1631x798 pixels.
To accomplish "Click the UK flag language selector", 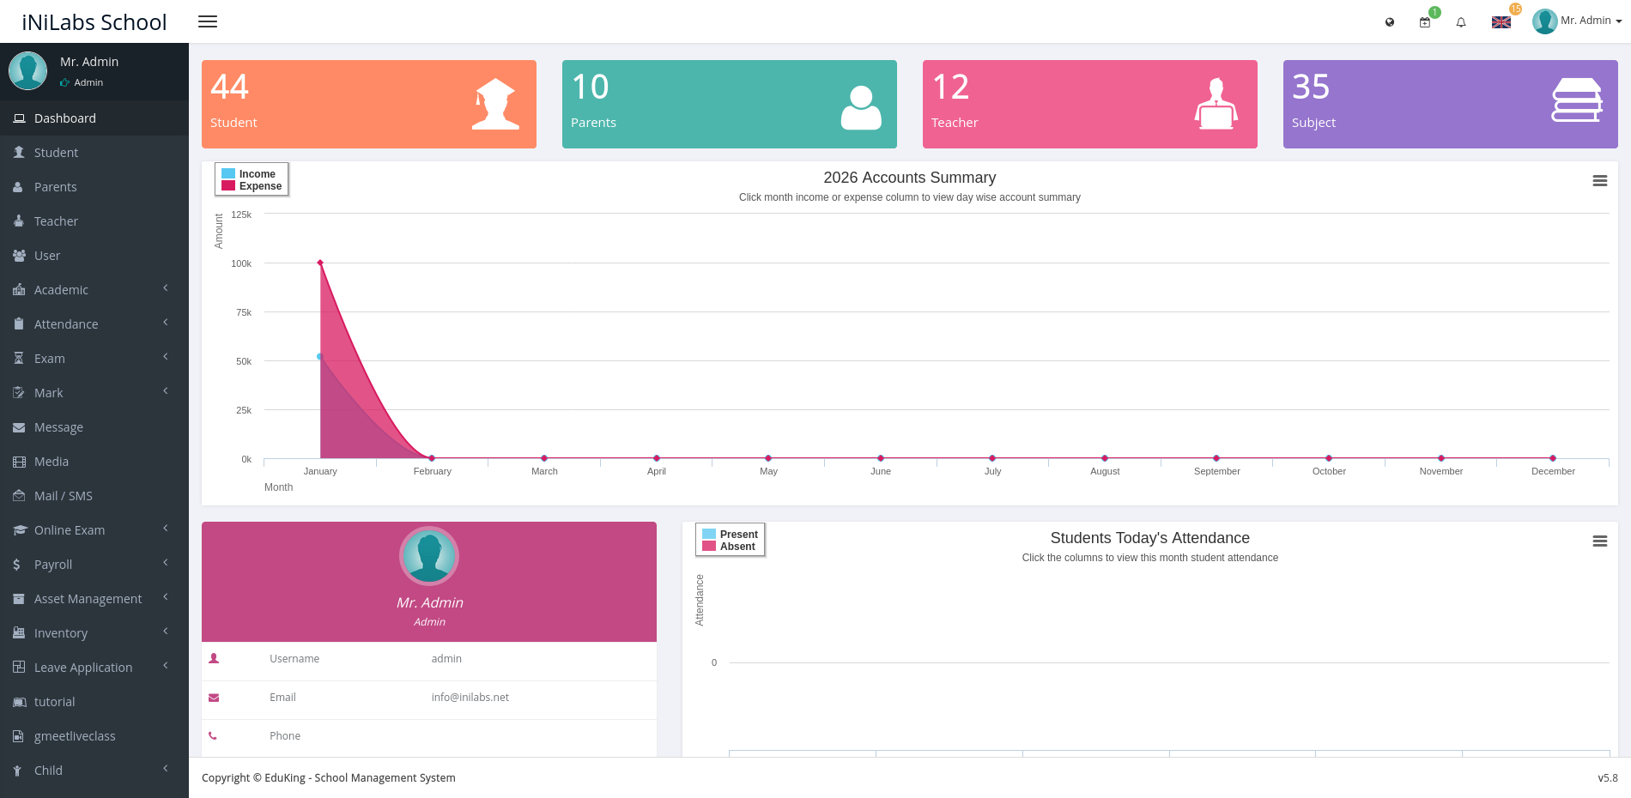I will [x=1501, y=22].
